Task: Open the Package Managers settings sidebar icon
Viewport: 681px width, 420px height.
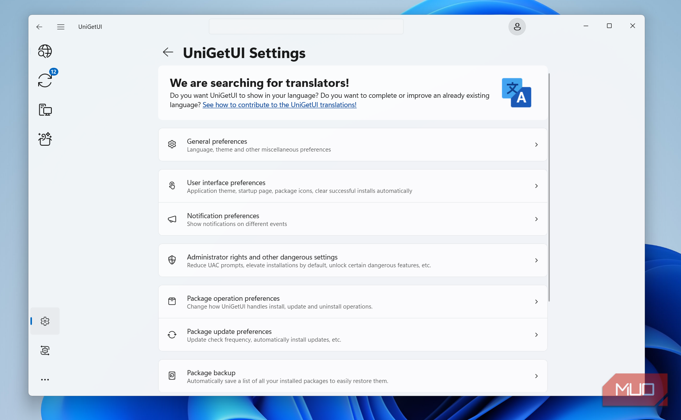Action: [x=45, y=350]
